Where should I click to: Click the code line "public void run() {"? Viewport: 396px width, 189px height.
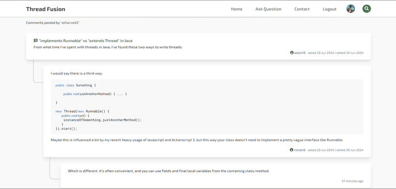tap(75, 115)
